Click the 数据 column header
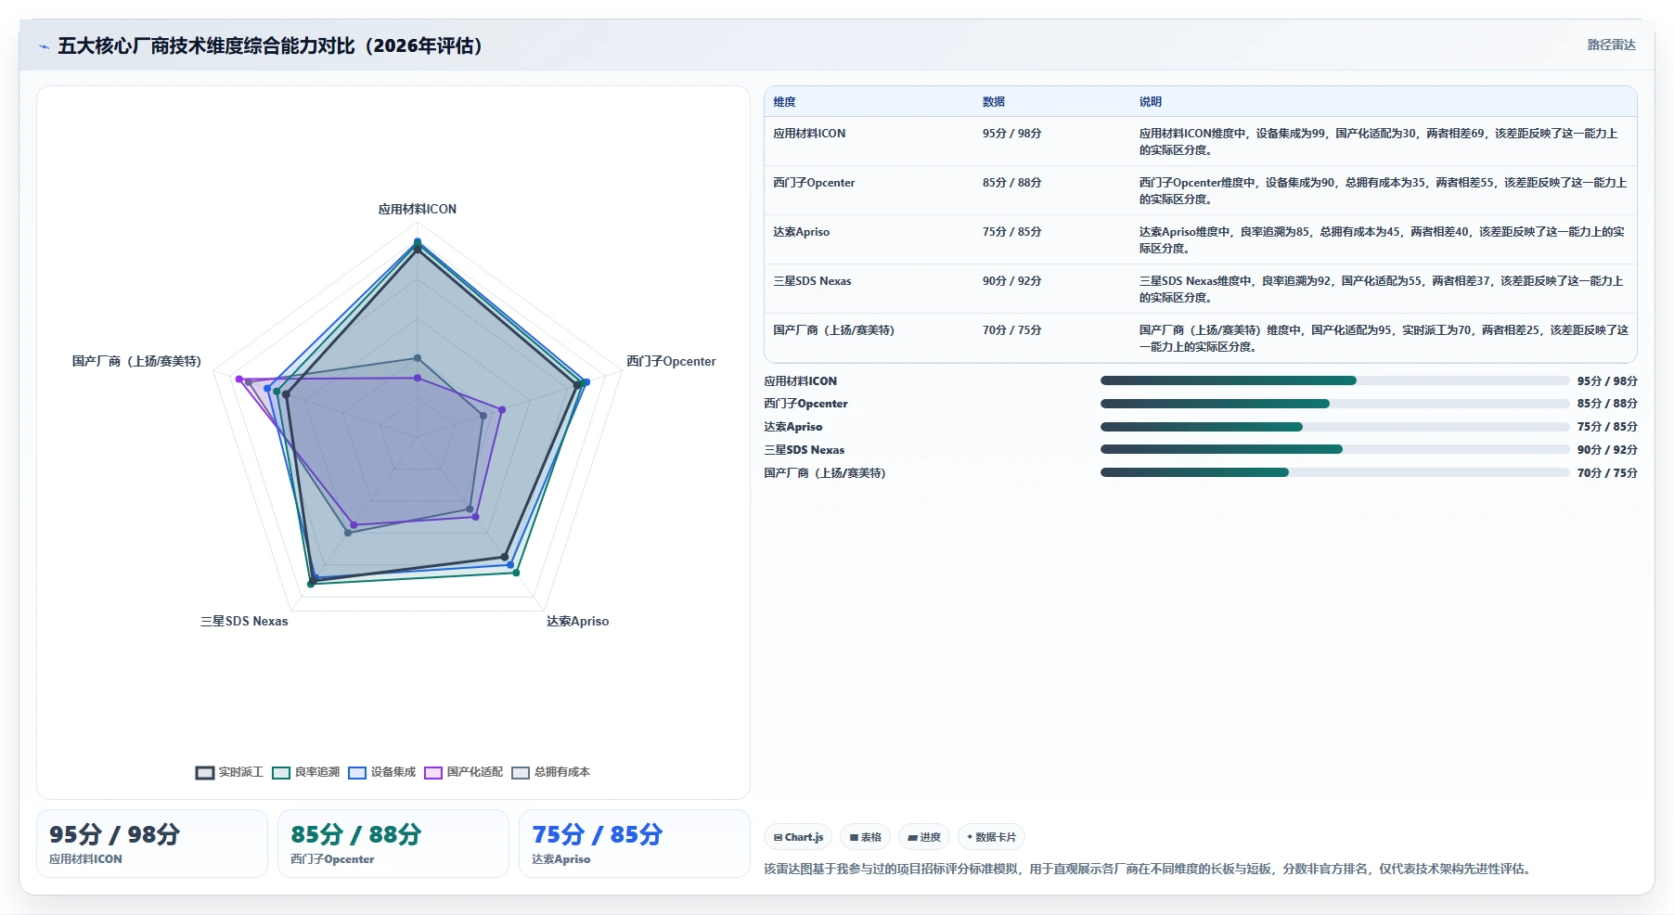 coord(994,102)
